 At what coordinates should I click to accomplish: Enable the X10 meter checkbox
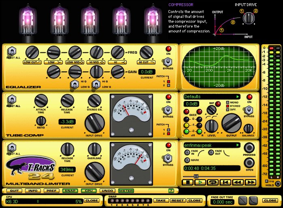coord(266,181)
